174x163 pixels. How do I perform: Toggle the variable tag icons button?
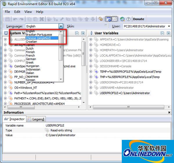coord(115,19)
